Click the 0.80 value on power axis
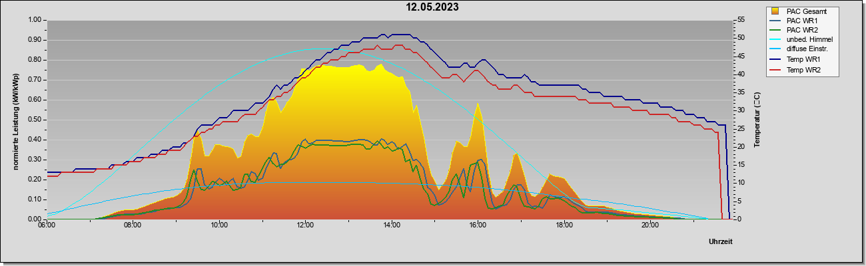Image resolution: width=866 pixels, height=266 pixels. [34, 60]
